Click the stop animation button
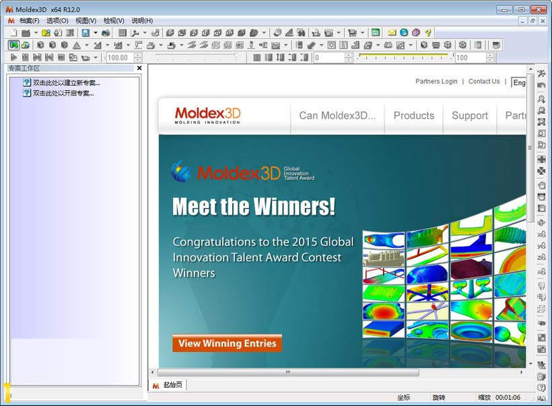This screenshot has height=406, width=552. tap(61, 57)
